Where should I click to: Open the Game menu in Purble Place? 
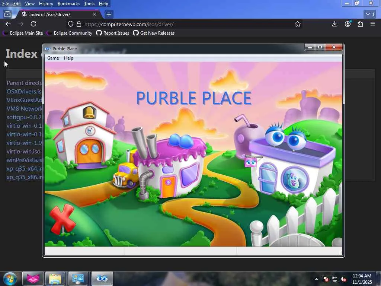click(53, 58)
